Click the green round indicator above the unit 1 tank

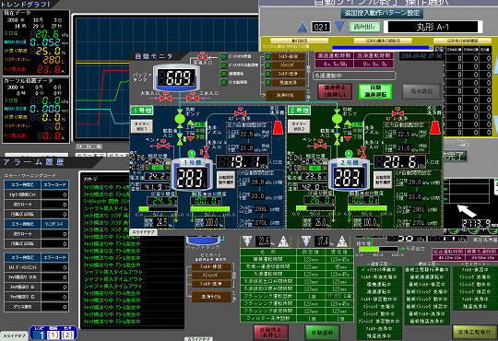[192, 154]
